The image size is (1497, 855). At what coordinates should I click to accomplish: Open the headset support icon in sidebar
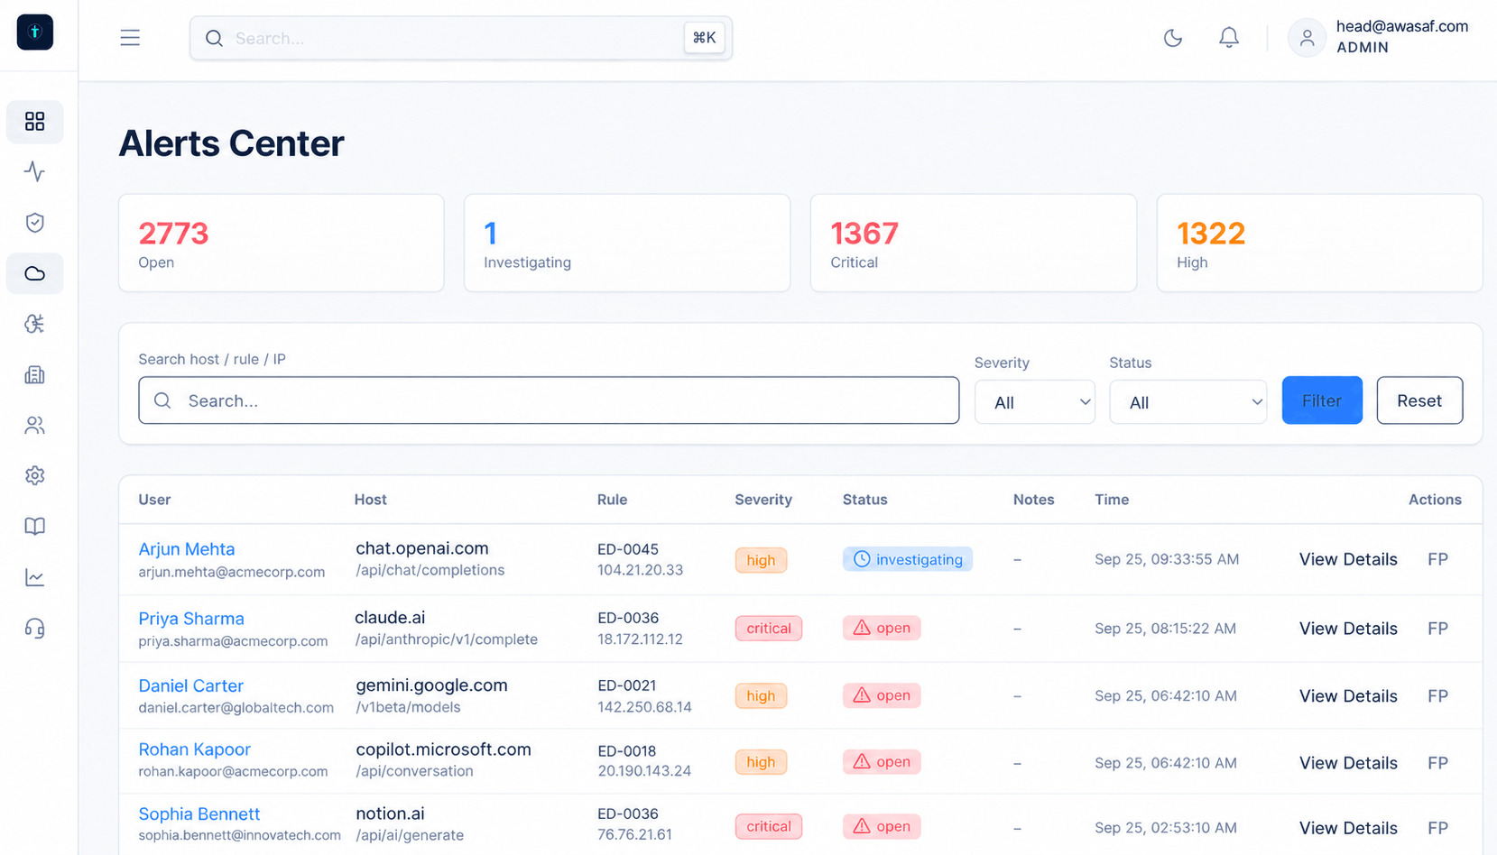(35, 628)
